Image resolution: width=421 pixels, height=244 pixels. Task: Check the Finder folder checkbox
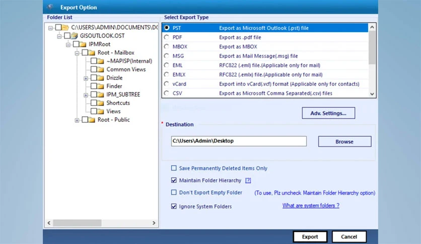click(94, 86)
